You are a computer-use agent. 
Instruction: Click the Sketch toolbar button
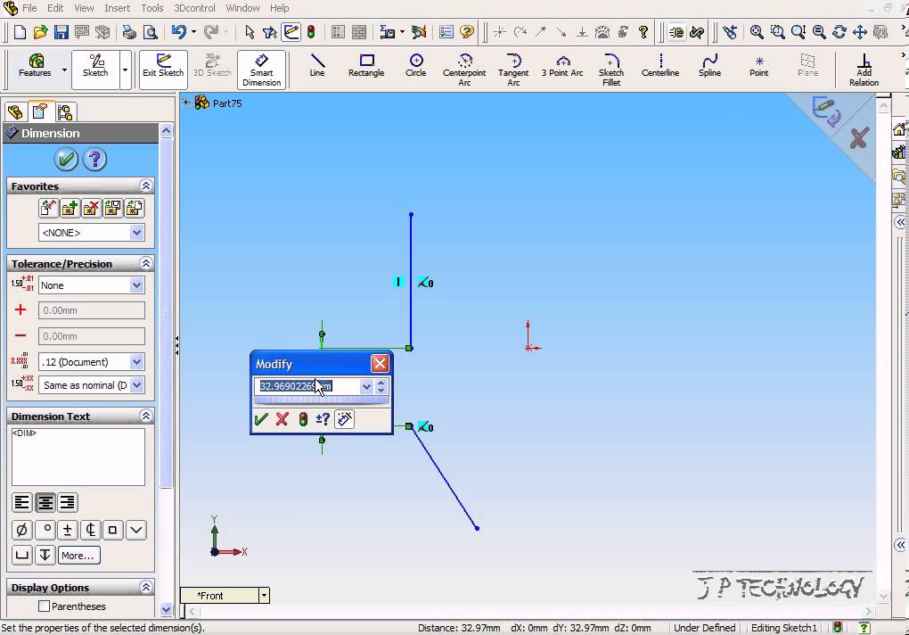95,70
